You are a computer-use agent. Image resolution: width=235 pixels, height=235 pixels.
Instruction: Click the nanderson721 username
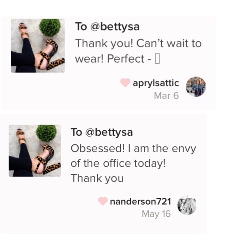141,201
